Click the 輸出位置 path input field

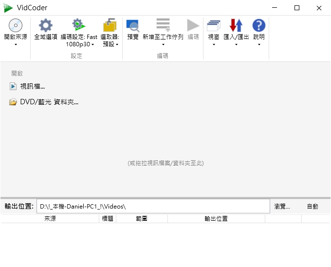pos(153,206)
